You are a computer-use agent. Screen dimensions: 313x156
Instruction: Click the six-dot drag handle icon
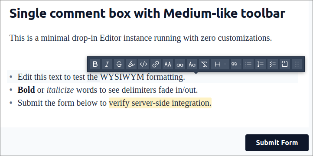click(x=297, y=64)
